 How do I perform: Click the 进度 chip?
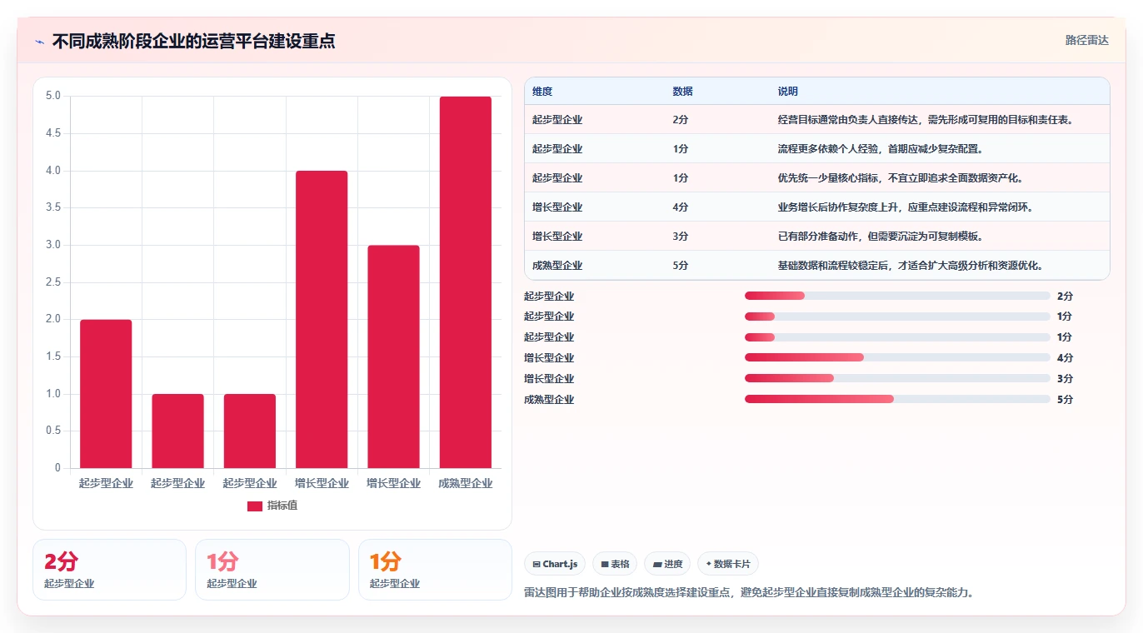click(667, 564)
